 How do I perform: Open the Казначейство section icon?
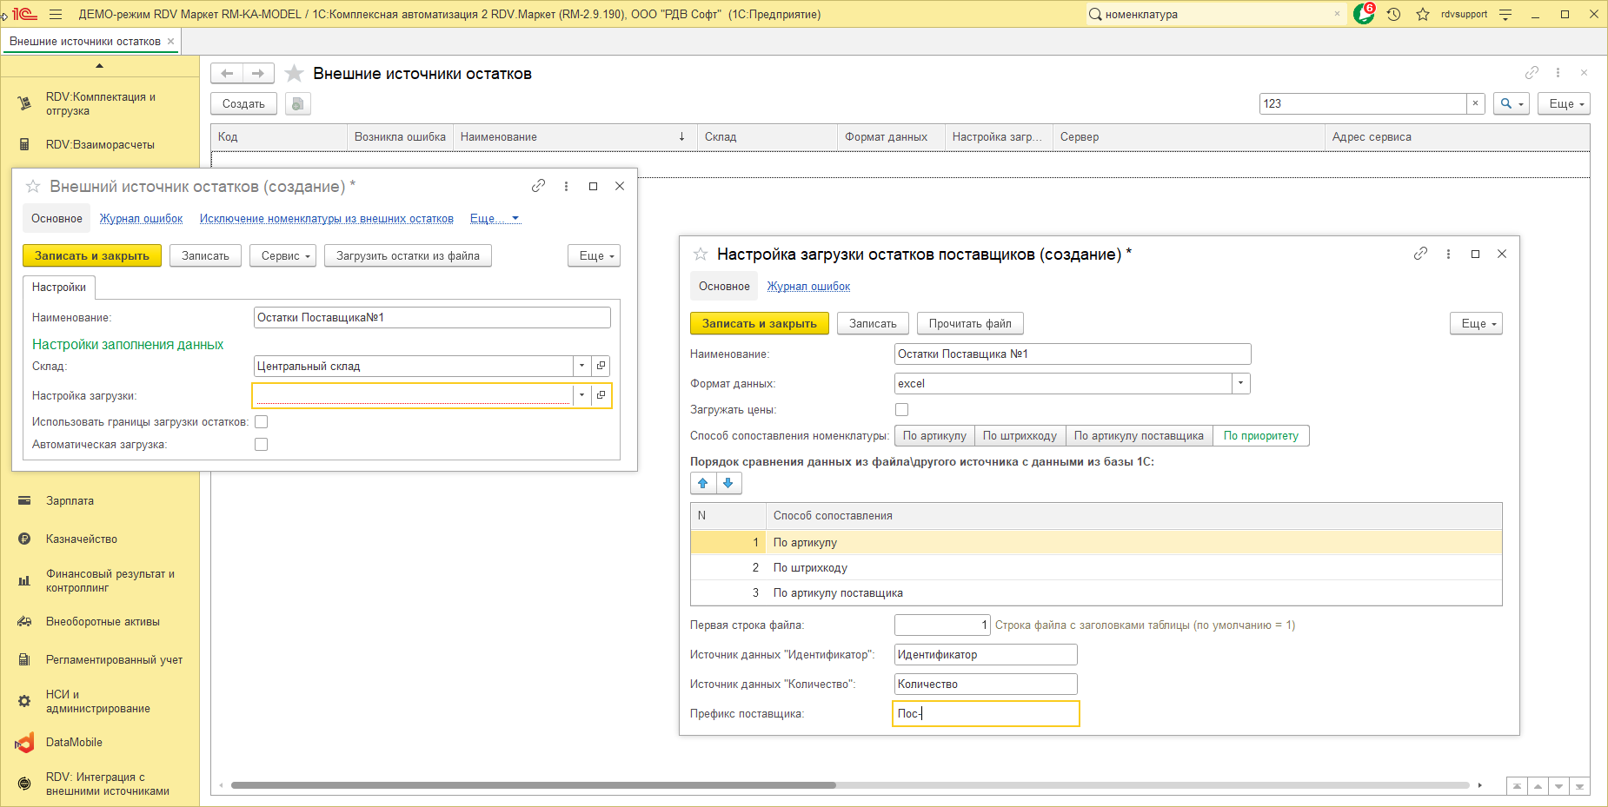pyautogui.click(x=24, y=539)
